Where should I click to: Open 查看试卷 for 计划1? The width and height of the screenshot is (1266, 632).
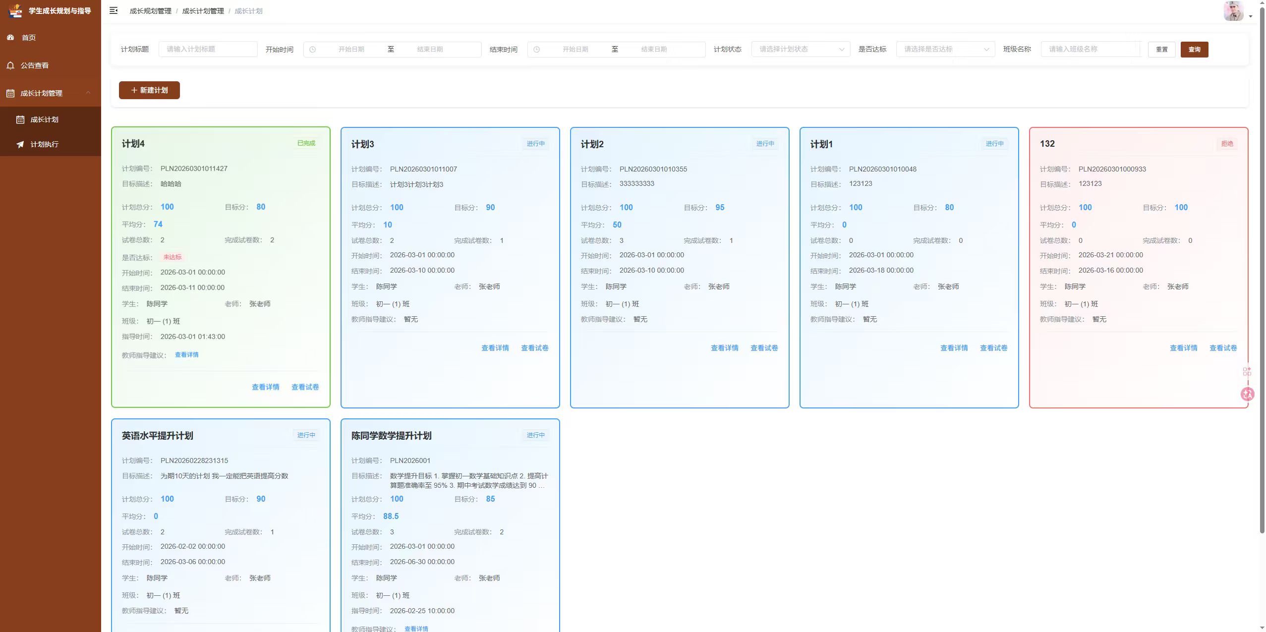993,348
